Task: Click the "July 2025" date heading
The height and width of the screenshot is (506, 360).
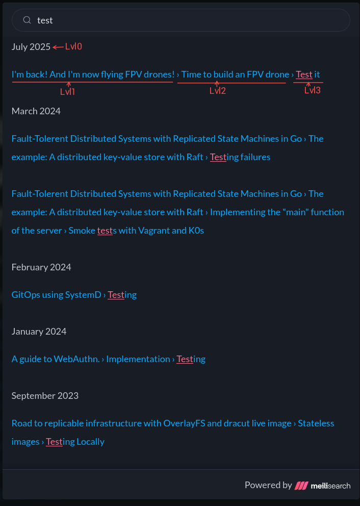Action: 31,47
